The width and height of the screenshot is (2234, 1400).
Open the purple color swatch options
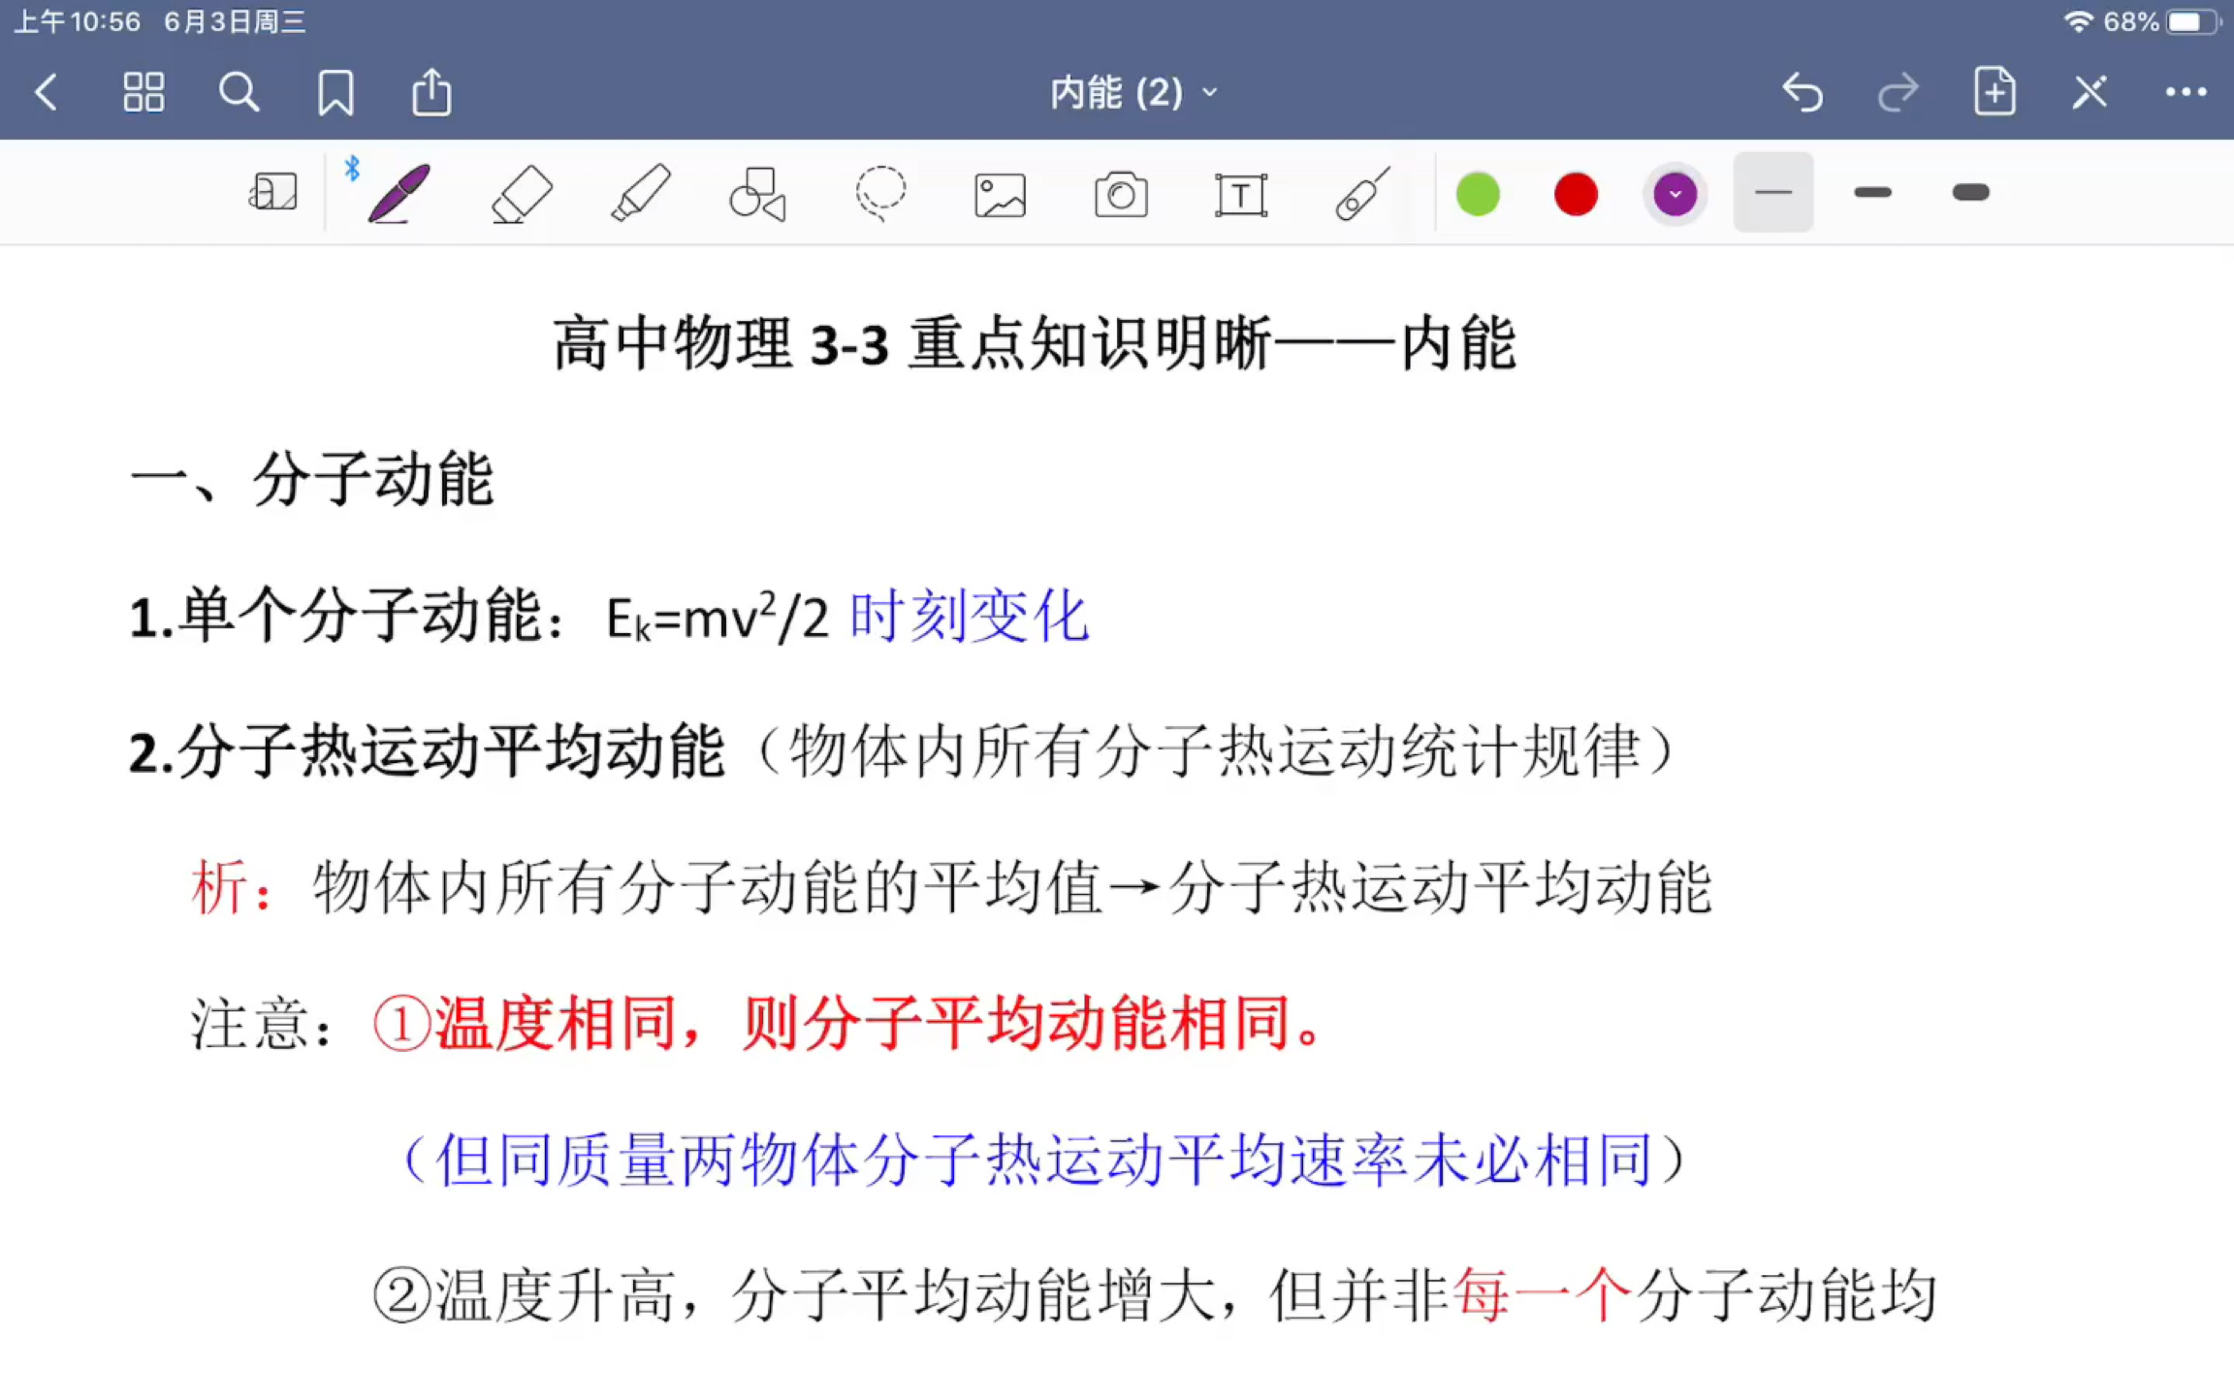1675,194
